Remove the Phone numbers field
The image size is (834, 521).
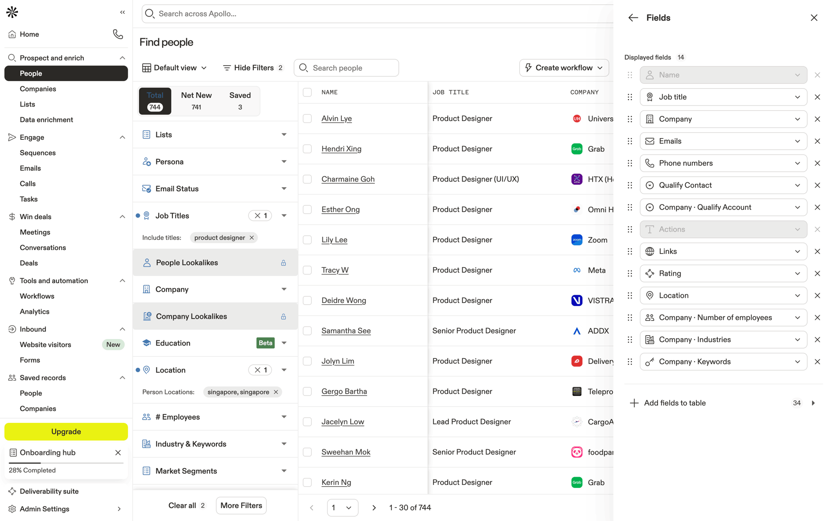(817, 163)
